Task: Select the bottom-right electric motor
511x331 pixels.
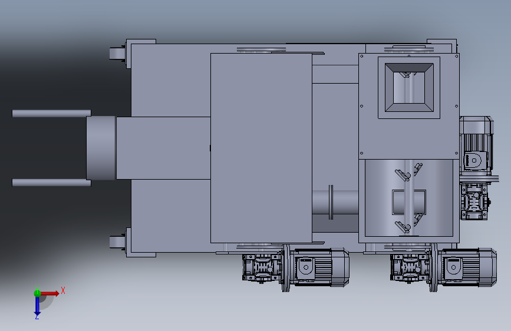Action: click(468, 267)
